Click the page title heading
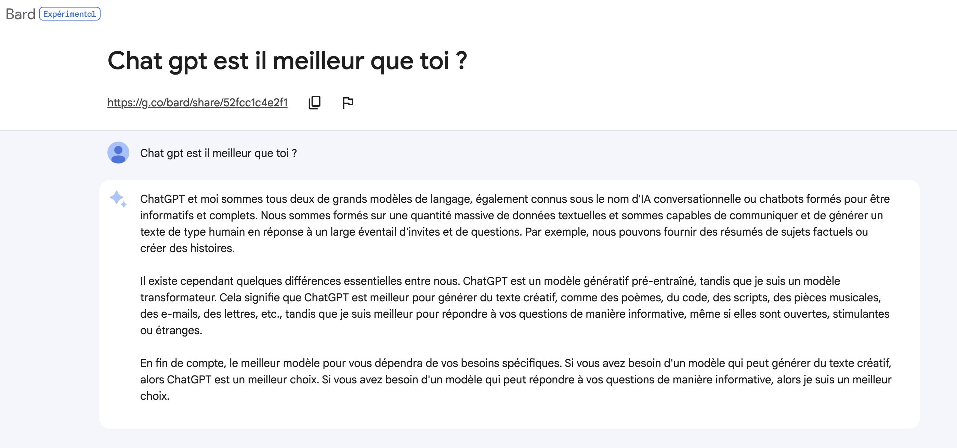 (x=287, y=61)
